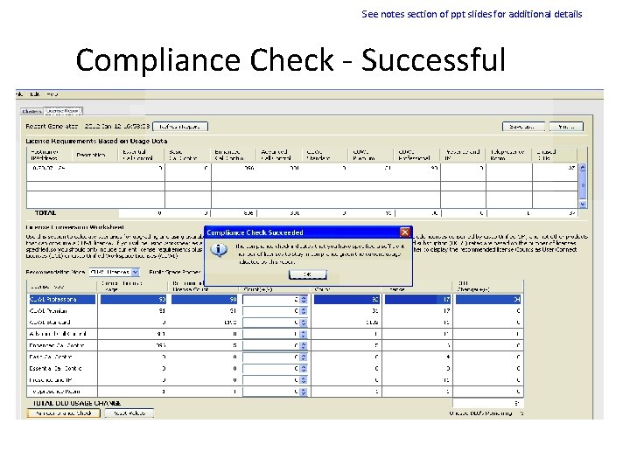Click the TOTAL DLU USAGE CHANGE label
The width and height of the screenshot is (630, 472).
click(x=77, y=403)
